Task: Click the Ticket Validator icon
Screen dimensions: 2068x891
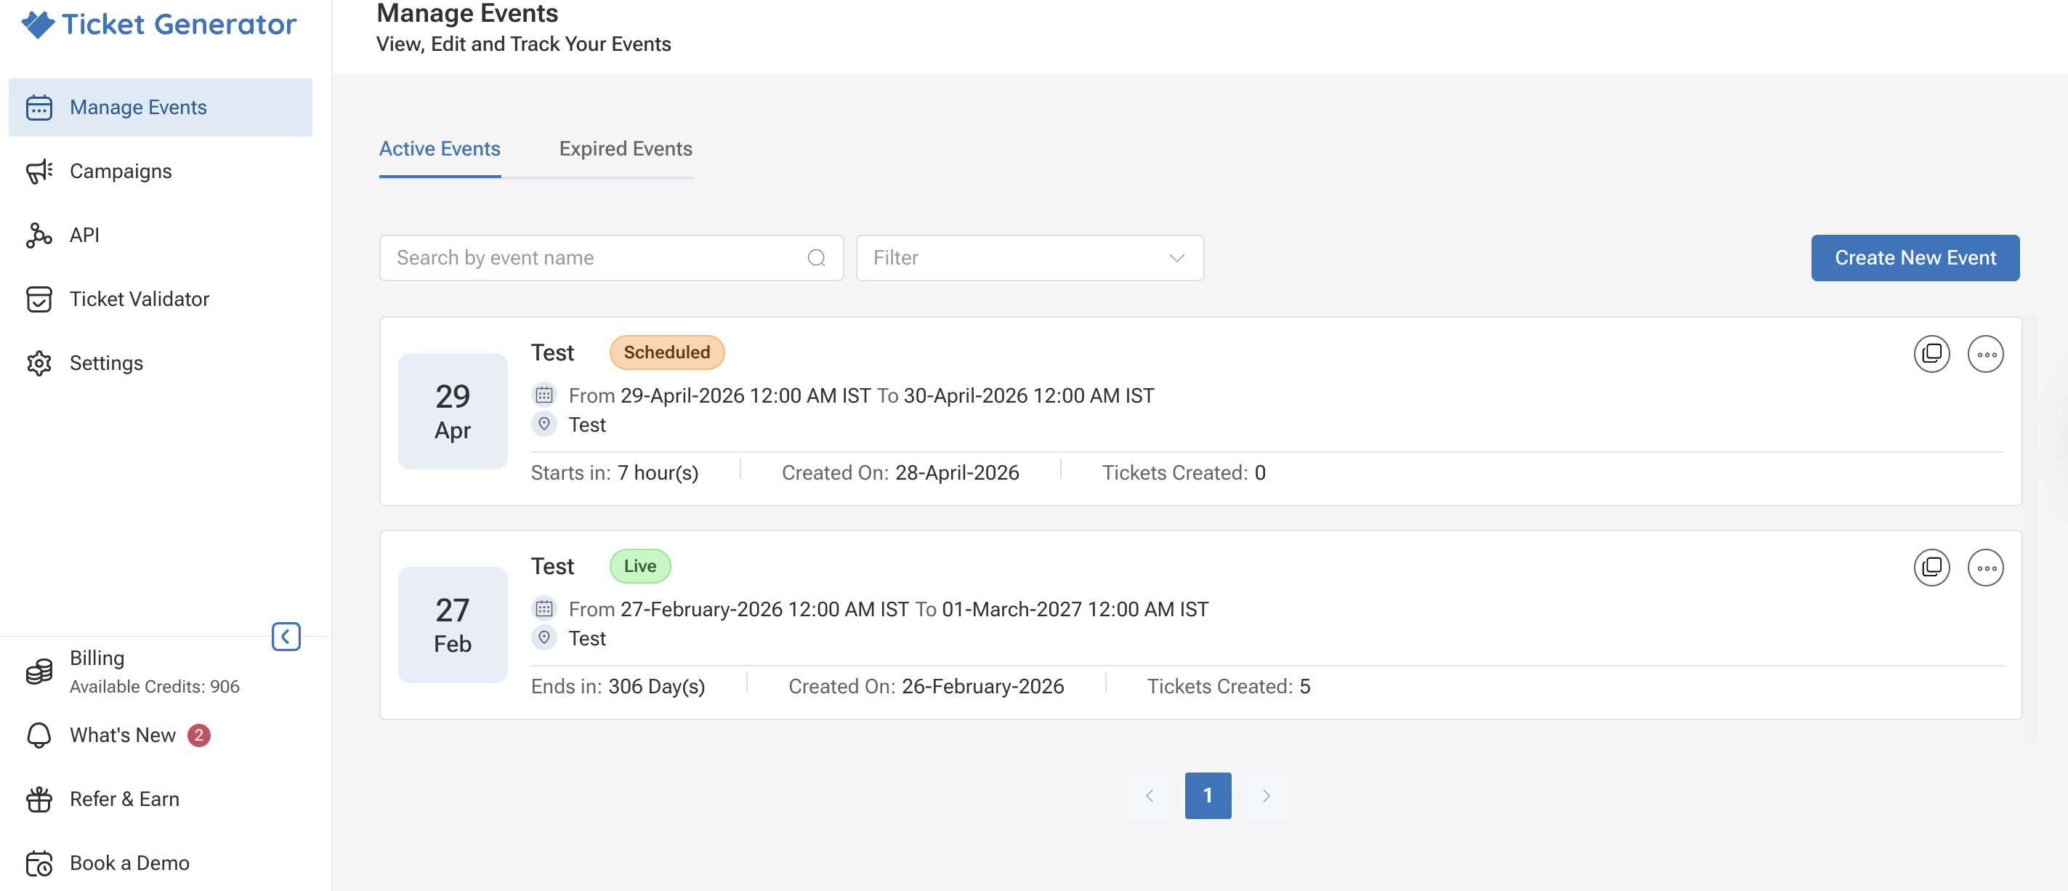Action: pos(39,299)
